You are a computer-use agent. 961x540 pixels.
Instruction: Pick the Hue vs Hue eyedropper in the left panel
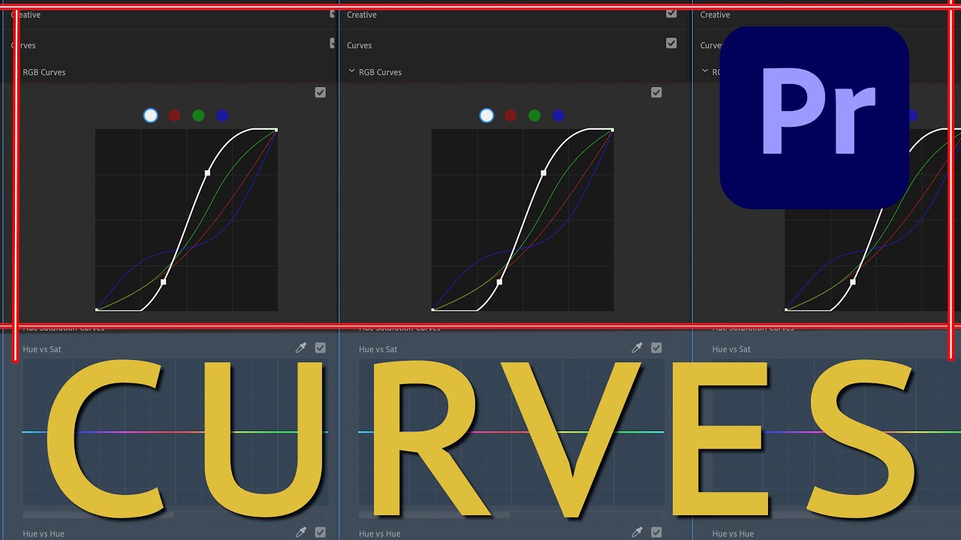(301, 532)
